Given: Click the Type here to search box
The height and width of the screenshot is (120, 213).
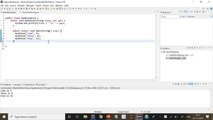Looking at the screenshot, I should point(37,117).
